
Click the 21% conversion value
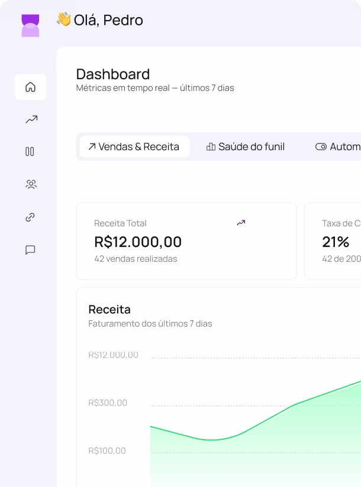(x=336, y=242)
